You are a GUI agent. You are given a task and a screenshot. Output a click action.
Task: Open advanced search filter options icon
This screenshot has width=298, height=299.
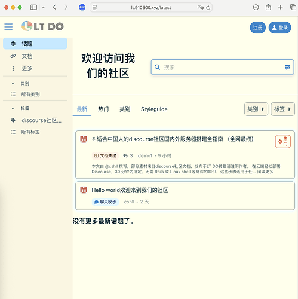287,67
